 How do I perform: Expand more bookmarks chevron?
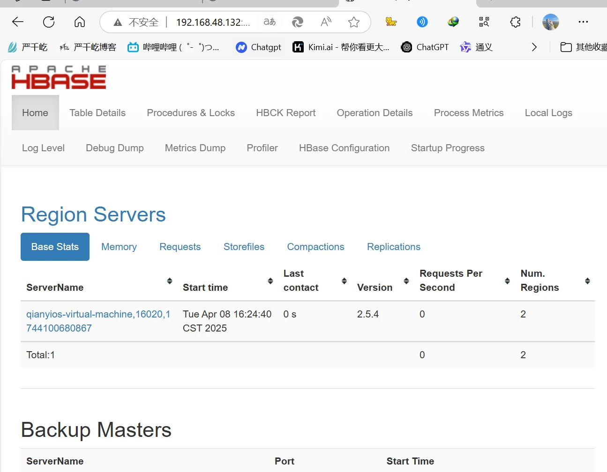point(534,47)
